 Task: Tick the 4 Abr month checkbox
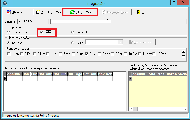[48, 54]
